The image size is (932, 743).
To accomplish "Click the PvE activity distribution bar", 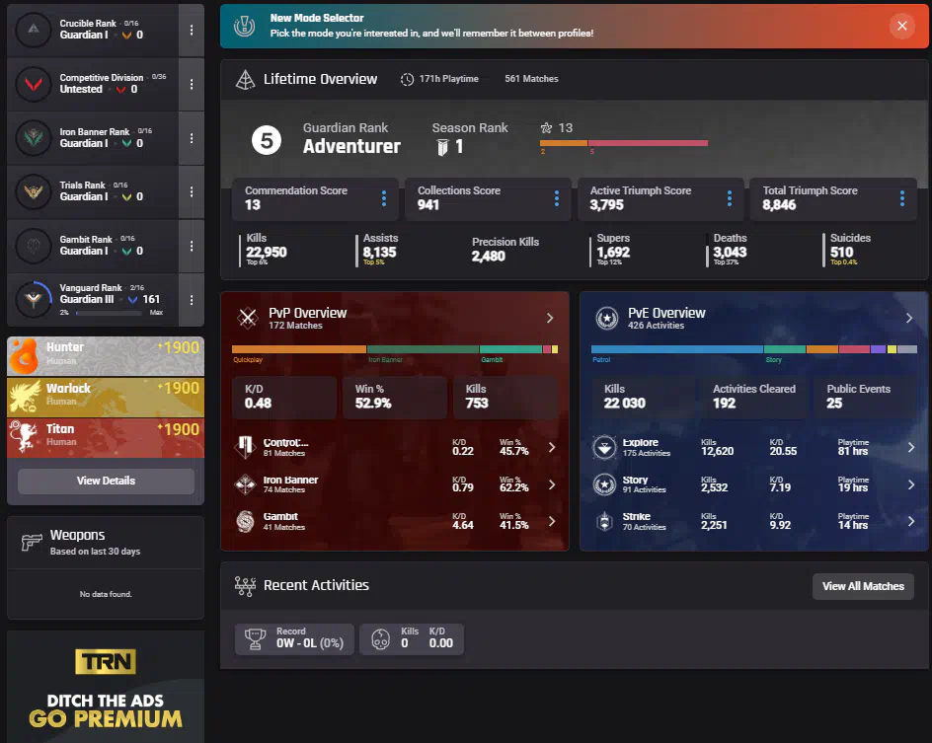I will (x=753, y=349).
